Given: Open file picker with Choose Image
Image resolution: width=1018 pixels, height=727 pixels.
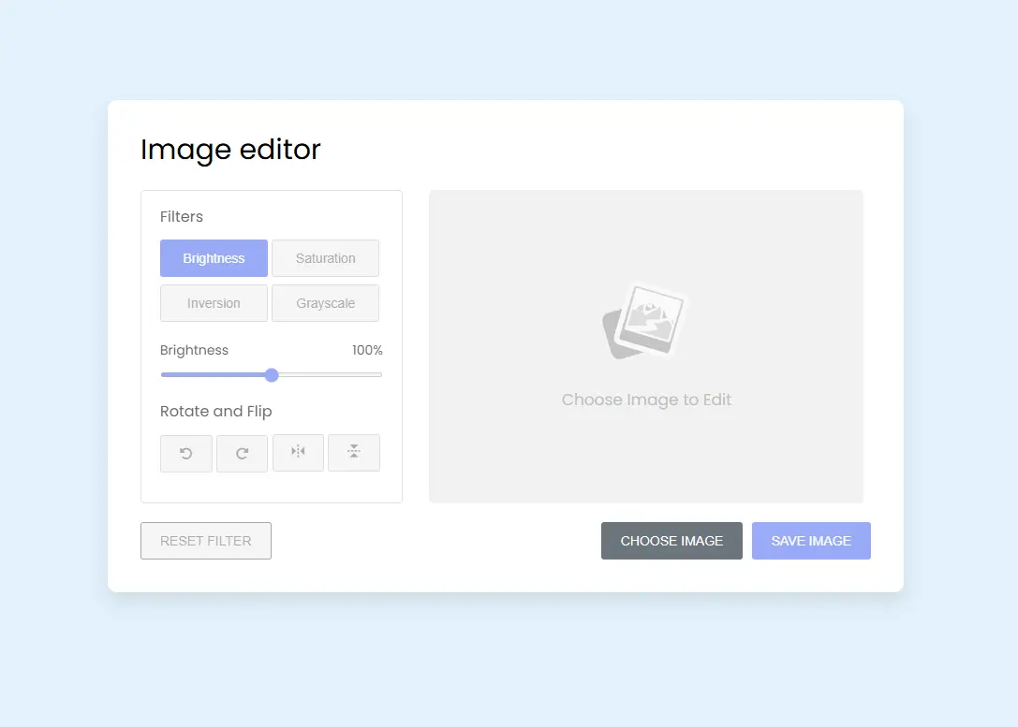Looking at the screenshot, I should click(x=671, y=541).
